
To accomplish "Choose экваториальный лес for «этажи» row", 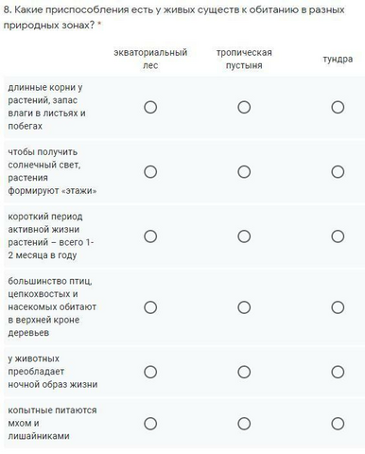I will click(x=150, y=172).
